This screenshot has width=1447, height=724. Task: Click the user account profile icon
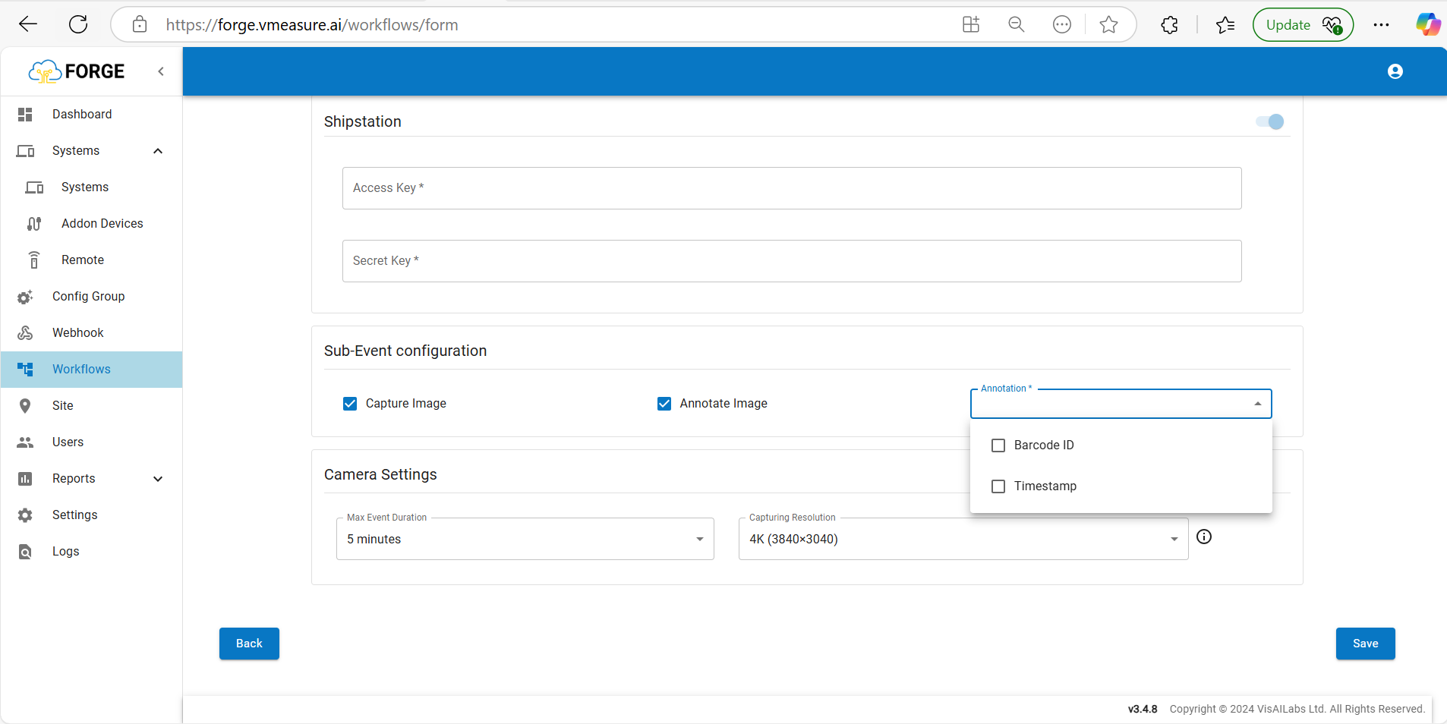click(x=1395, y=71)
